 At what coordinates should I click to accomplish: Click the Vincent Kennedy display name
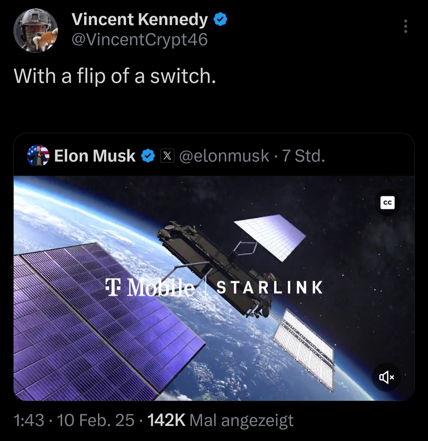(x=139, y=20)
